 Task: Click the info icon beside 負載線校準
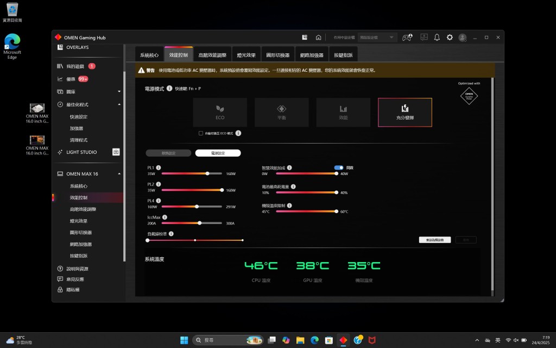(171, 234)
